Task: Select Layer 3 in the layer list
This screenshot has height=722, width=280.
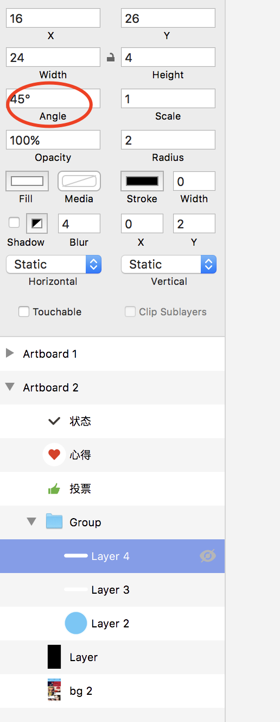Action: 112,590
